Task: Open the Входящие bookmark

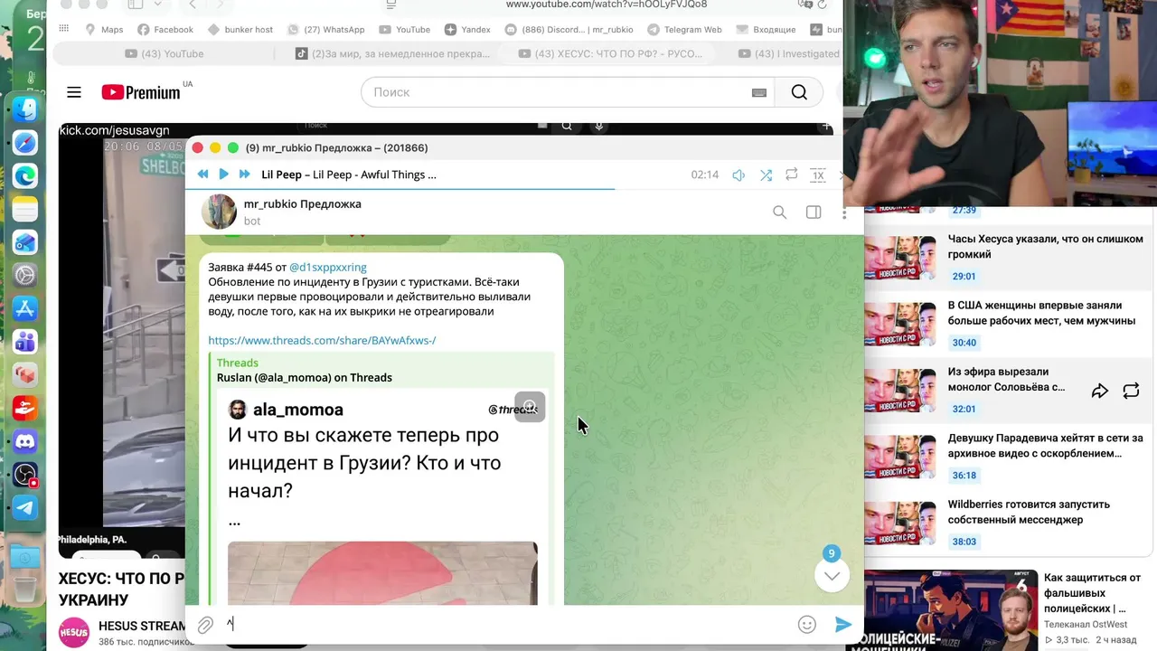Action: tap(766, 30)
